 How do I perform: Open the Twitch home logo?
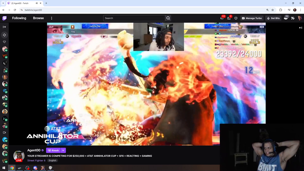4,18
